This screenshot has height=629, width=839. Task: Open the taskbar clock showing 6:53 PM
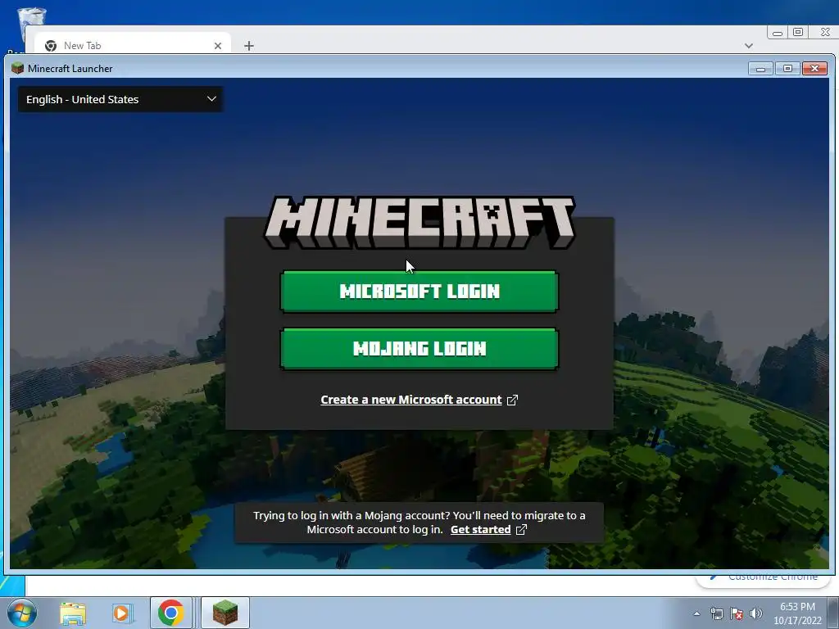(797, 613)
